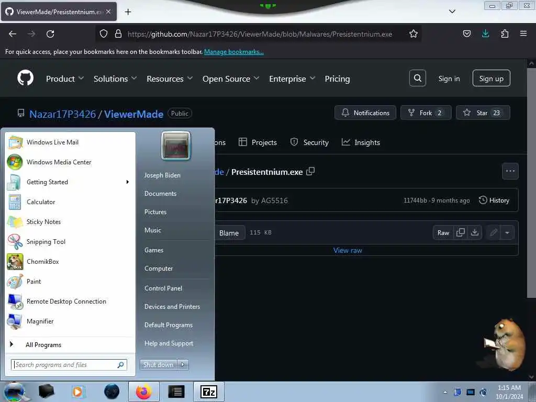
Task: Expand the Solutions menu
Action: coord(115,79)
